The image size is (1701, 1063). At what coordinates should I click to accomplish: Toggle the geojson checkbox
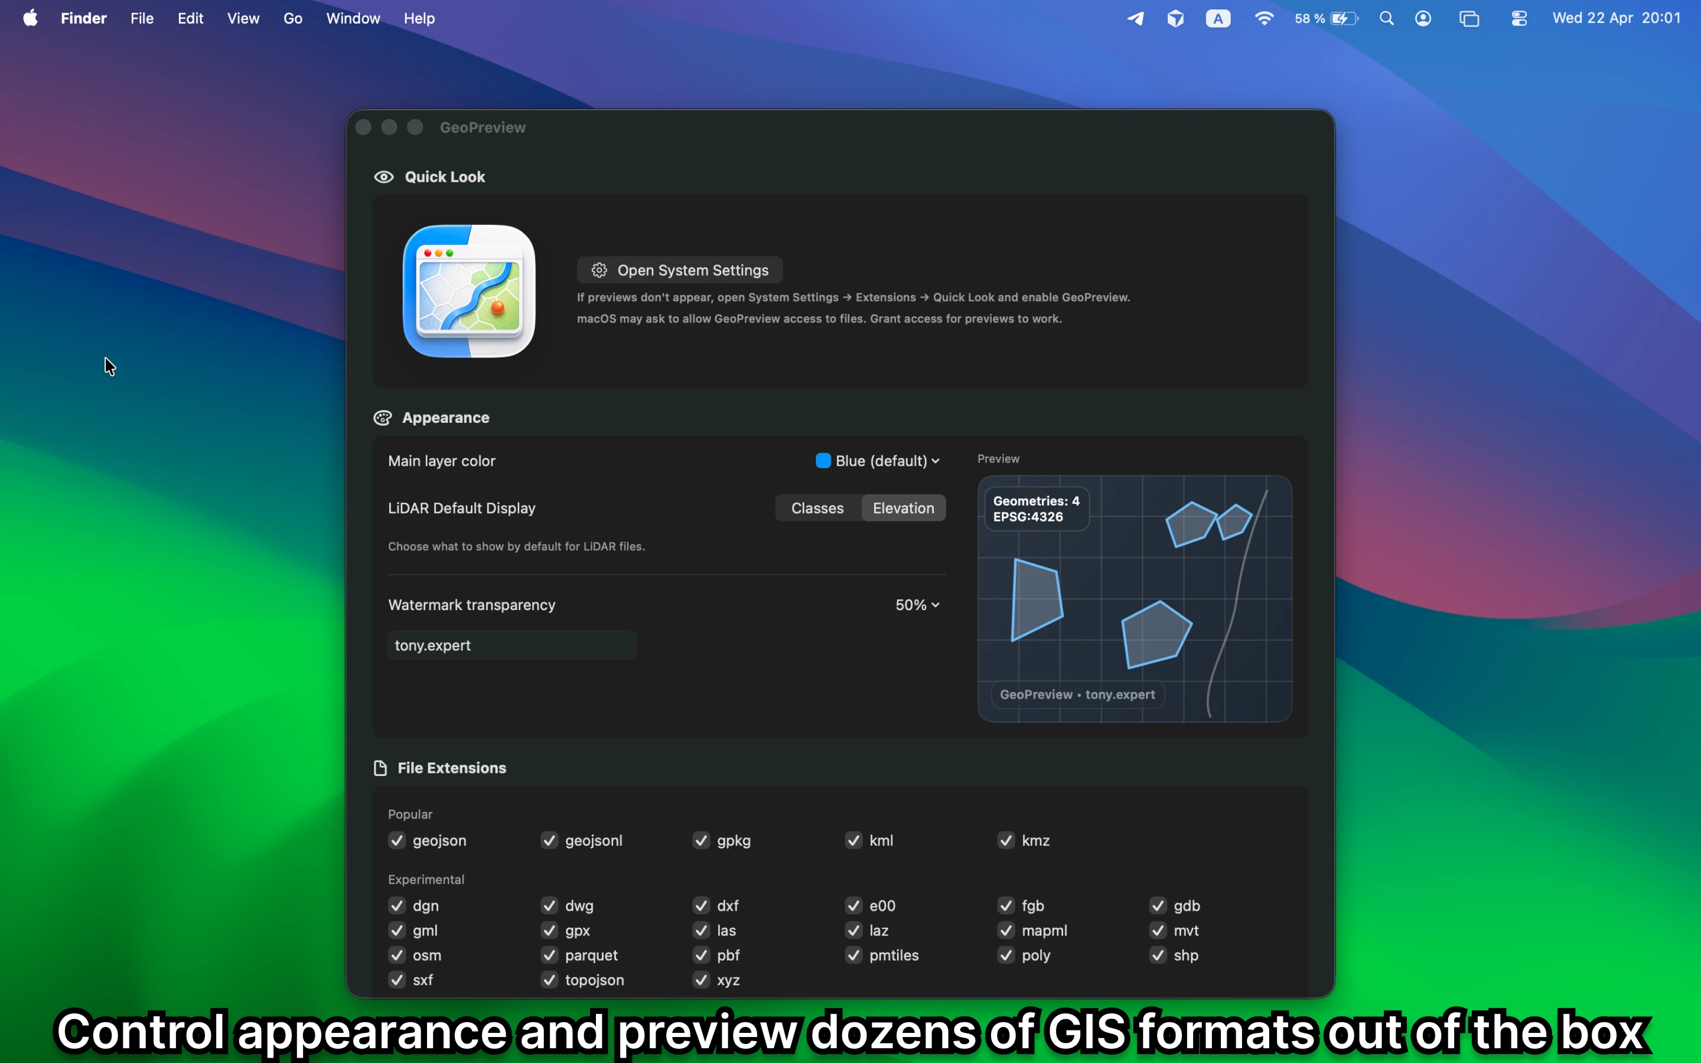click(x=397, y=840)
